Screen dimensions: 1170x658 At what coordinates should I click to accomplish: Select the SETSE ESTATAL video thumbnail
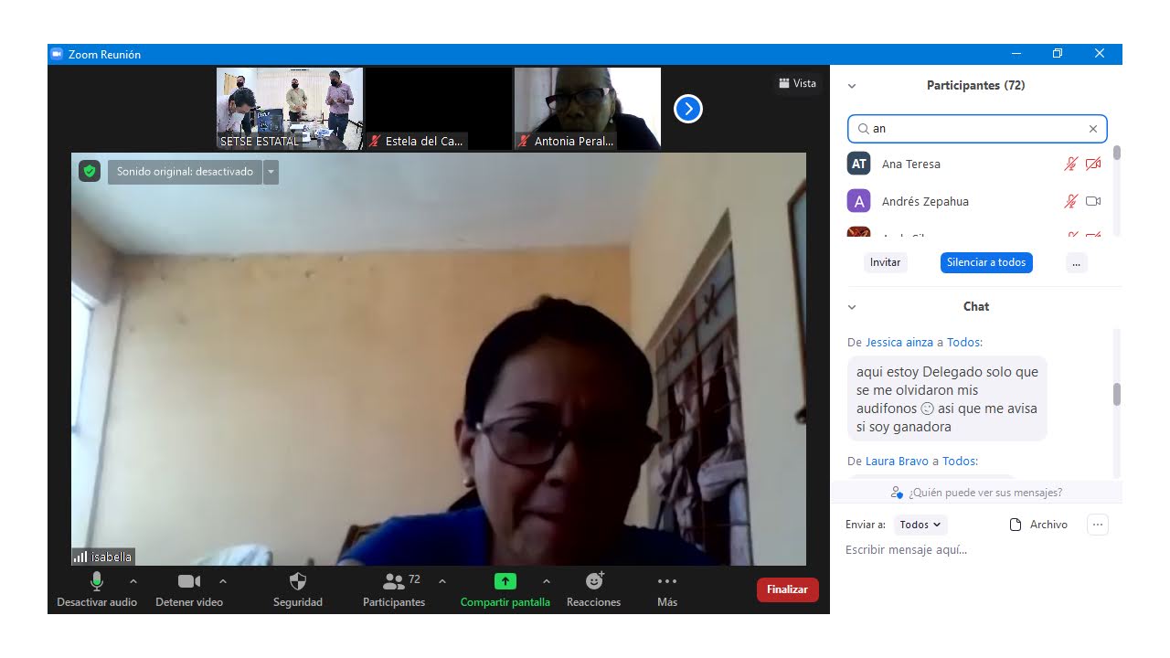coord(290,109)
